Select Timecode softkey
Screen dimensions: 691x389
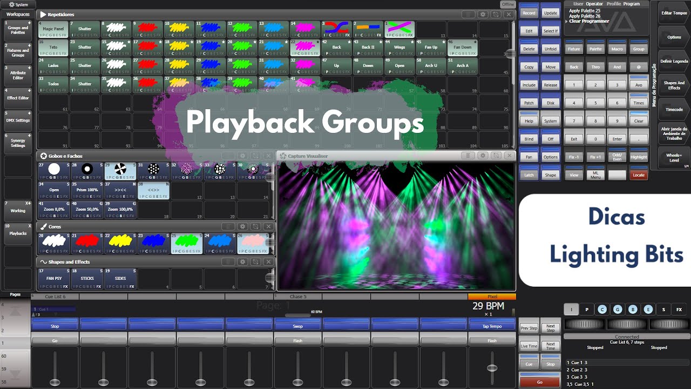(674, 109)
